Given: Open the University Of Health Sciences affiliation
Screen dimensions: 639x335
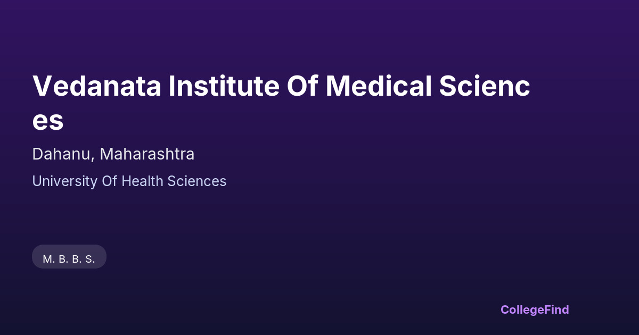Looking at the screenshot, I should (129, 181).
